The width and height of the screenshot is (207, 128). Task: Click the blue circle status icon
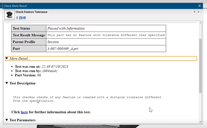tap(24, 18)
